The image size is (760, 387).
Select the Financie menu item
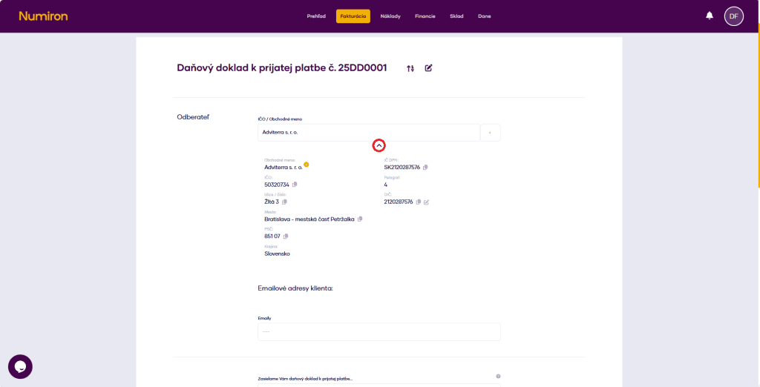[425, 16]
